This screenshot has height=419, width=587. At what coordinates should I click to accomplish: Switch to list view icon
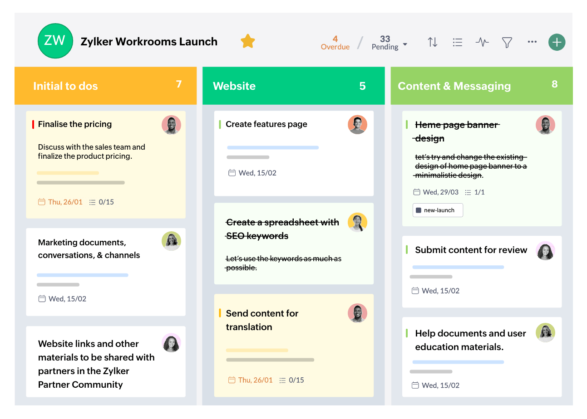click(x=458, y=42)
